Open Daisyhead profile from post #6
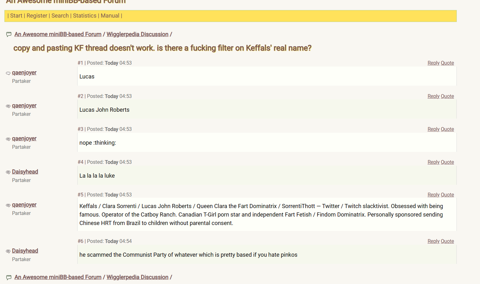480x284 pixels. pyautogui.click(x=25, y=251)
